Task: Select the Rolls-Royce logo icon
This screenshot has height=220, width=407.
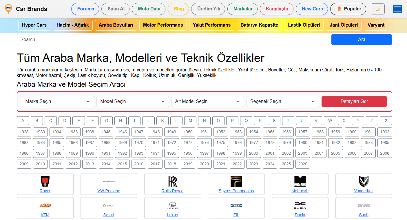Action: [x=172, y=182]
